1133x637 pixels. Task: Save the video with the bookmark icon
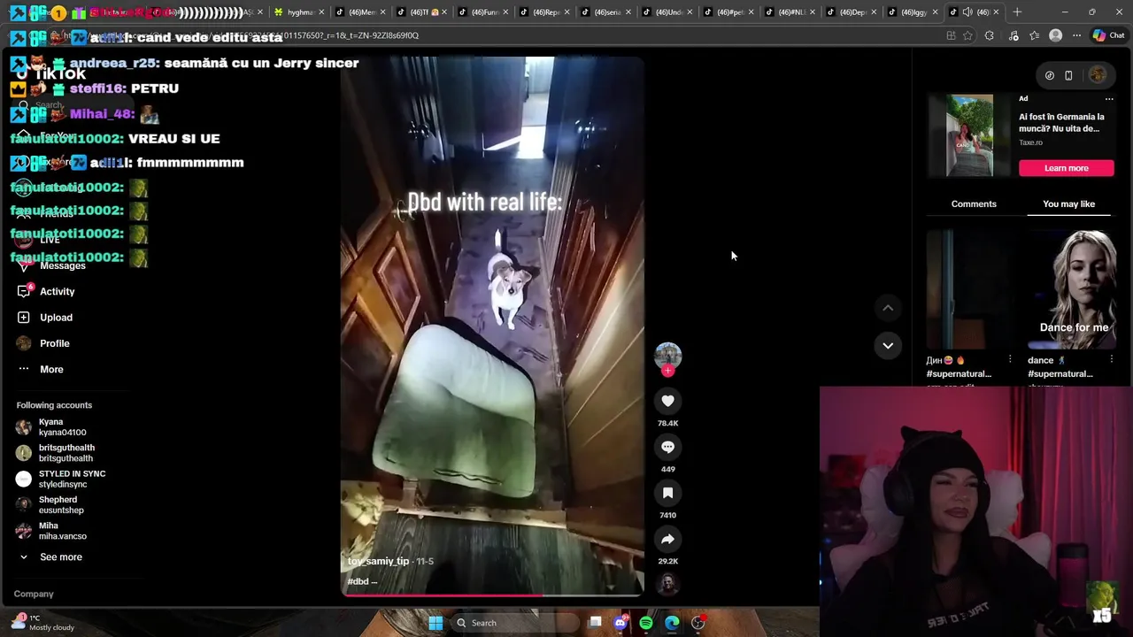tap(667, 493)
